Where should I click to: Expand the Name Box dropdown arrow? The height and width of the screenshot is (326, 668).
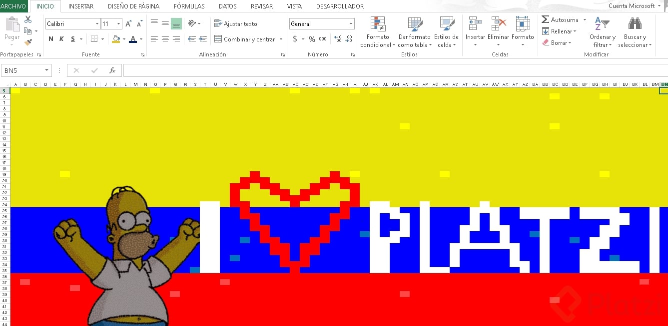[47, 70]
